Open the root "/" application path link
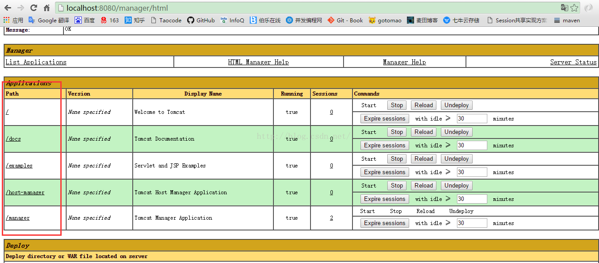 (x=7, y=112)
